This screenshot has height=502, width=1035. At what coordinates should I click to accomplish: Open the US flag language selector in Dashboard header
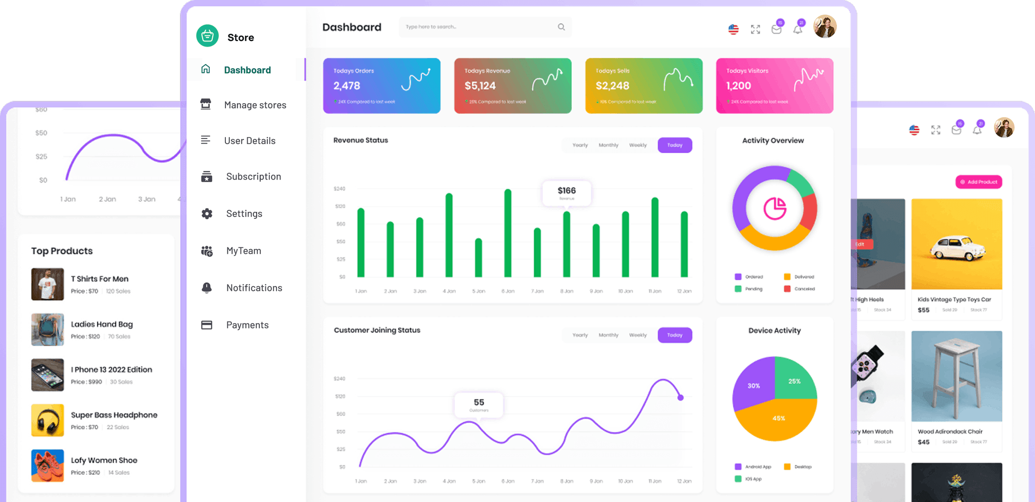(733, 29)
